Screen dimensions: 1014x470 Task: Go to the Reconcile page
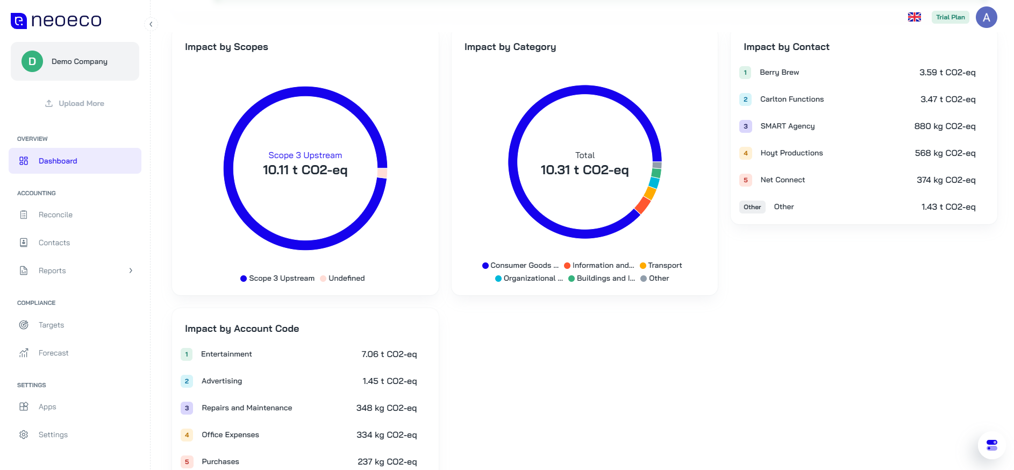coord(75,215)
